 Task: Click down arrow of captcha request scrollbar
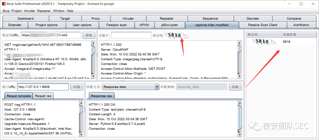[93, 76]
